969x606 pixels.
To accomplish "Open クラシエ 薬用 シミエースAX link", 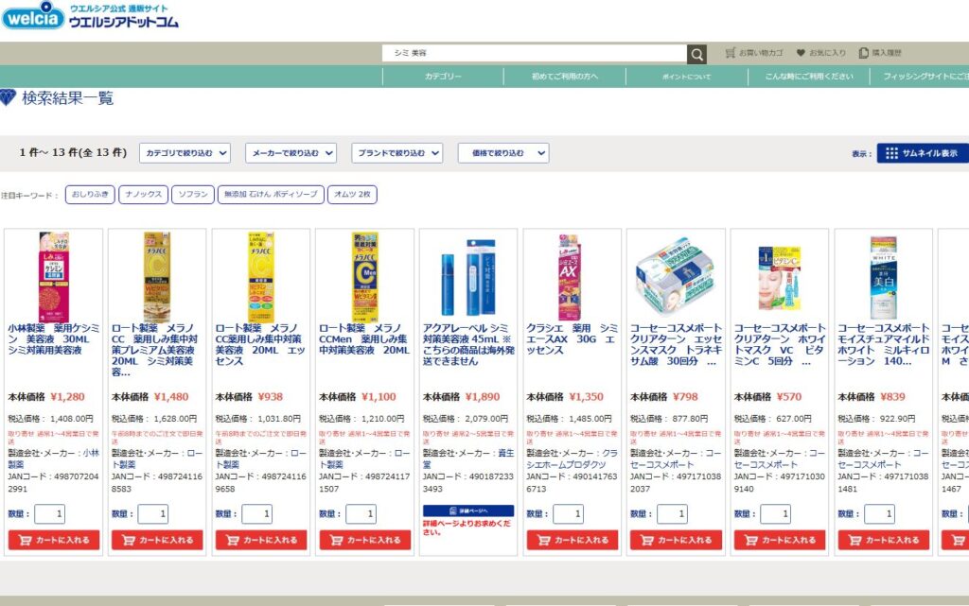I will [x=572, y=338].
